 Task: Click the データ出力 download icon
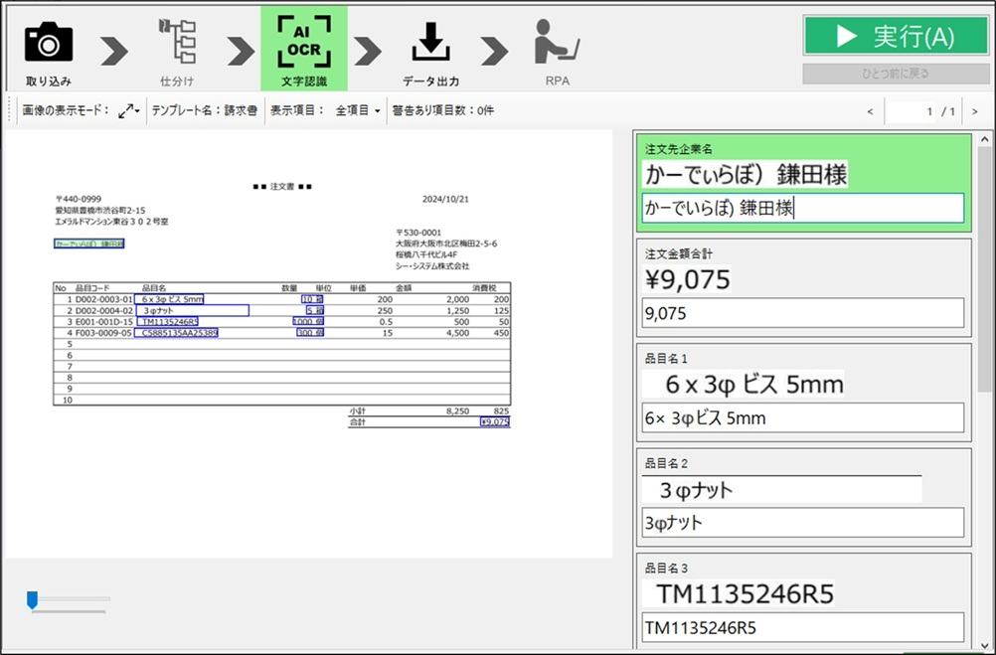pyautogui.click(x=430, y=43)
